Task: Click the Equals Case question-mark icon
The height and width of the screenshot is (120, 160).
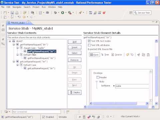Action: coord(21,48)
